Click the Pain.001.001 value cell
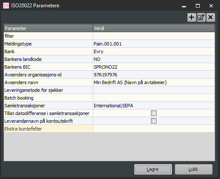The height and width of the screenshot is (179, 220). 154,44
